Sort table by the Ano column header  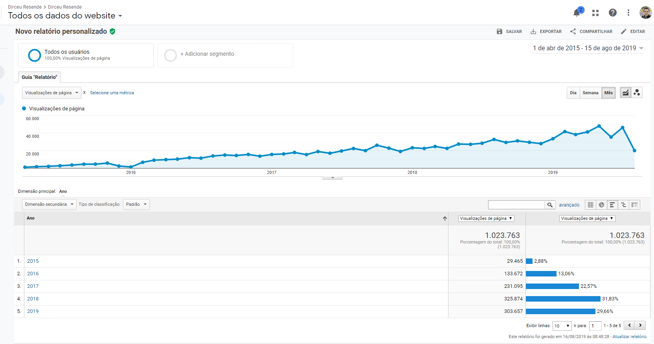(x=31, y=218)
